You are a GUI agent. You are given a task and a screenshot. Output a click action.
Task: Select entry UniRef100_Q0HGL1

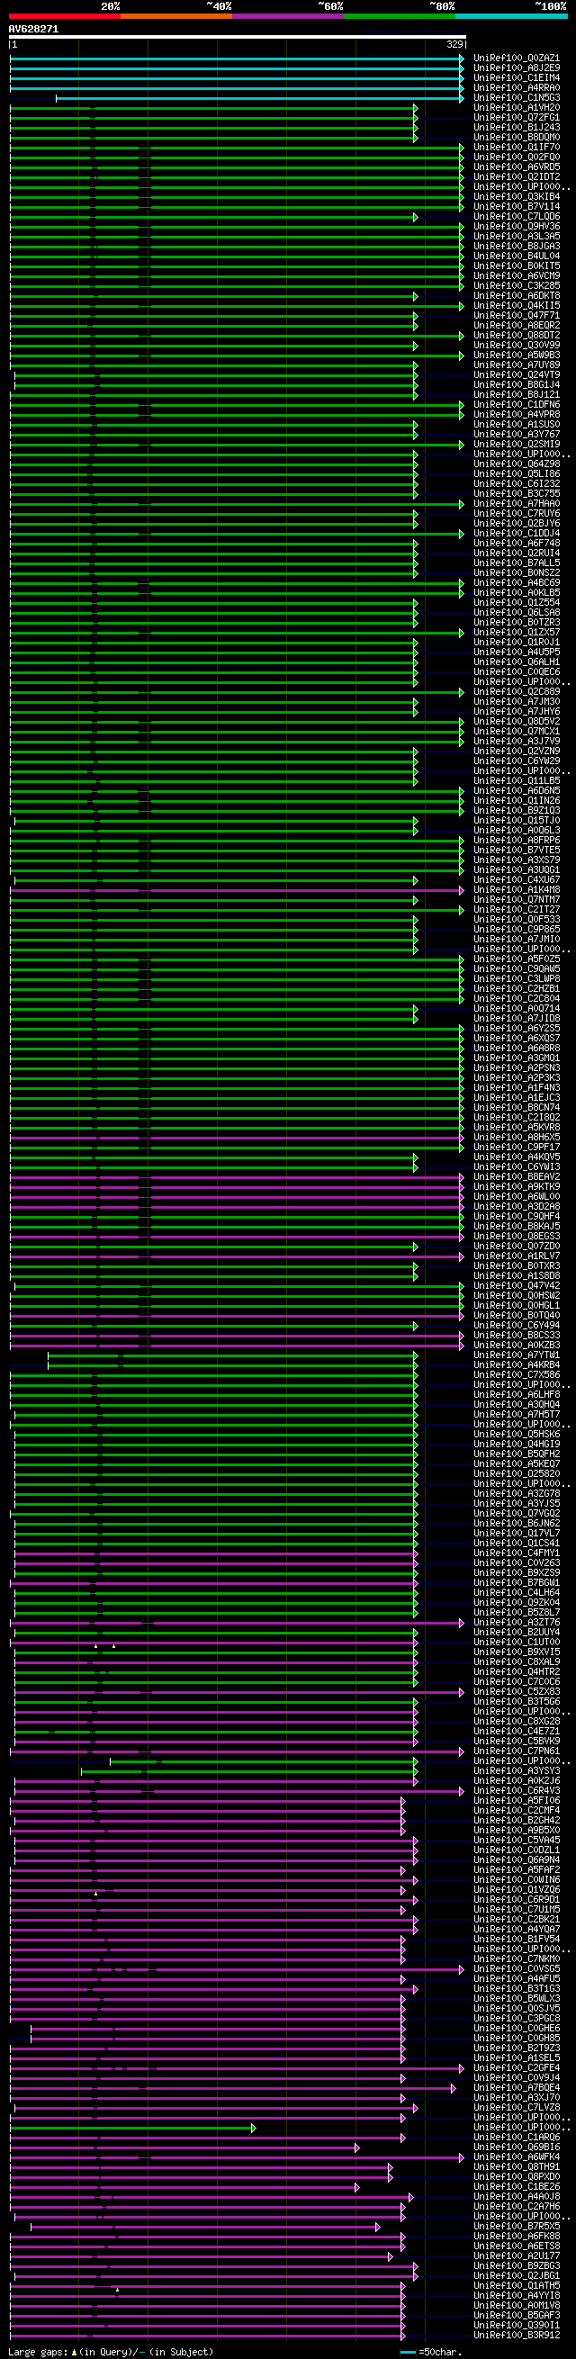517,1307
